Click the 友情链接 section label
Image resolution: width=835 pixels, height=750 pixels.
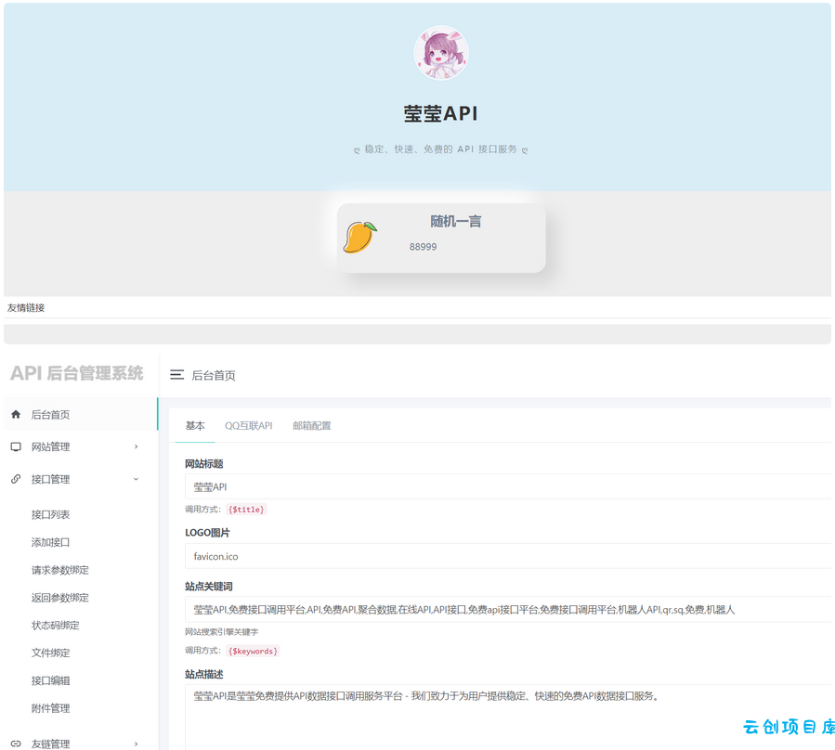[26, 307]
